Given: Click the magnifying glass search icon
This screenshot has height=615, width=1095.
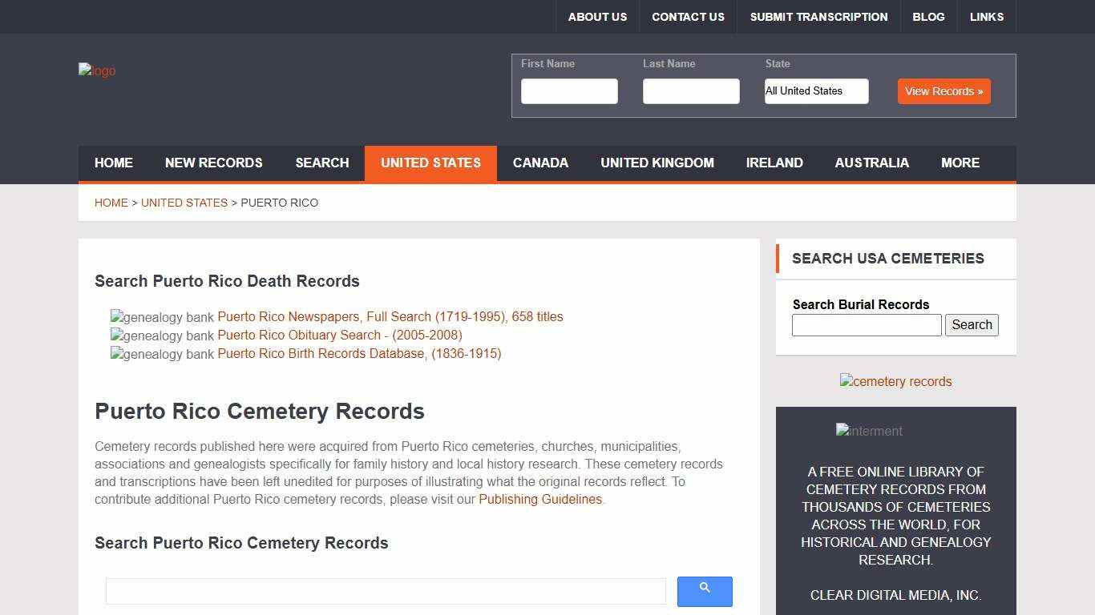Looking at the screenshot, I should (x=704, y=591).
